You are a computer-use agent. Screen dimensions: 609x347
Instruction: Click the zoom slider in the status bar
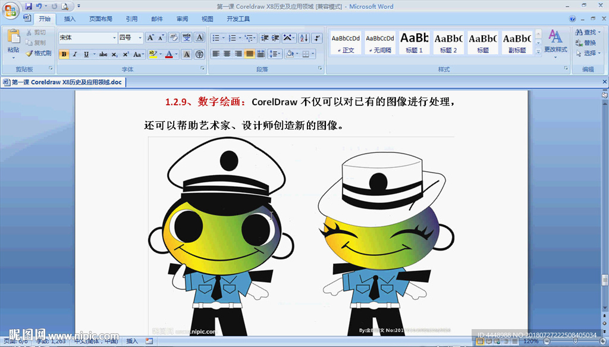tap(575, 341)
